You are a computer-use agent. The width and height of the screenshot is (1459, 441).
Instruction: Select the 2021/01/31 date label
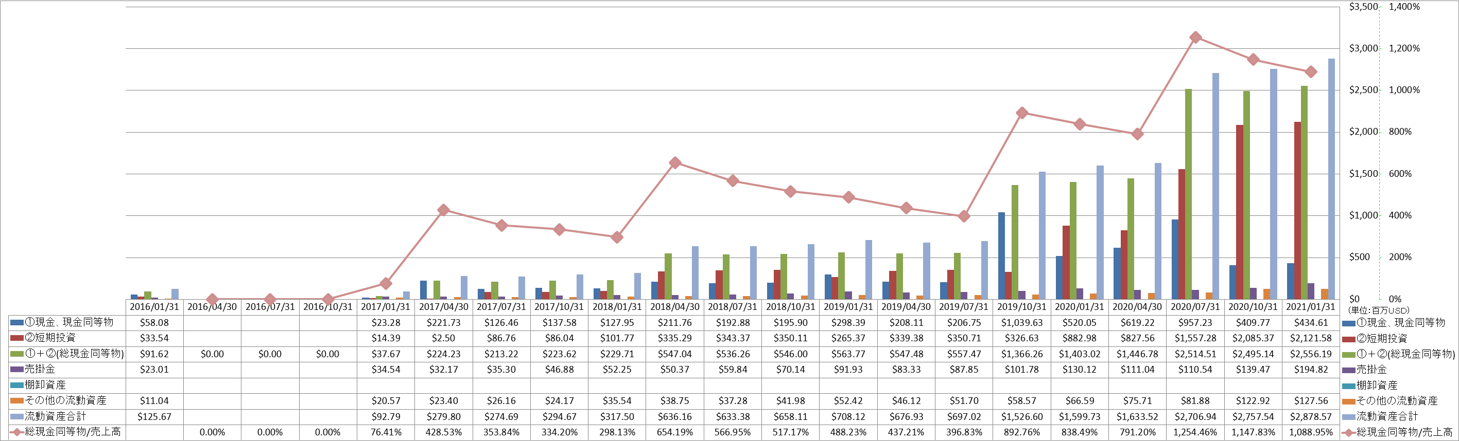point(1311,307)
